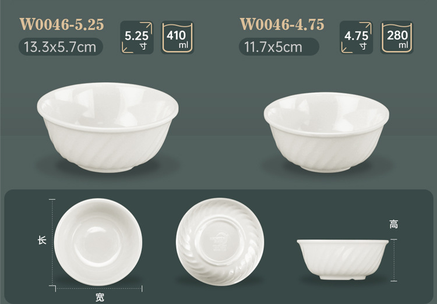Click the large 410 ml bowl image
The height and width of the screenshot is (304, 437).
[108, 127]
